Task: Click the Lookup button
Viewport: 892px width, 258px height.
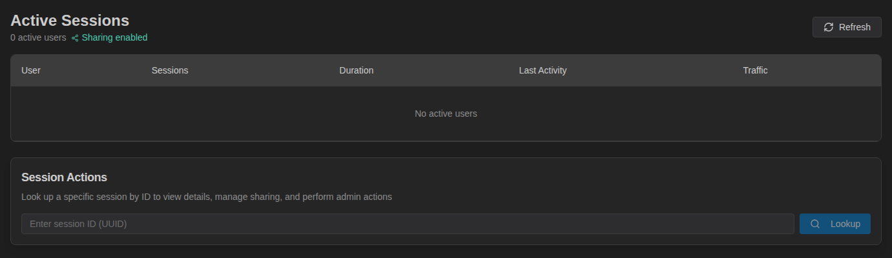Action: pos(835,224)
